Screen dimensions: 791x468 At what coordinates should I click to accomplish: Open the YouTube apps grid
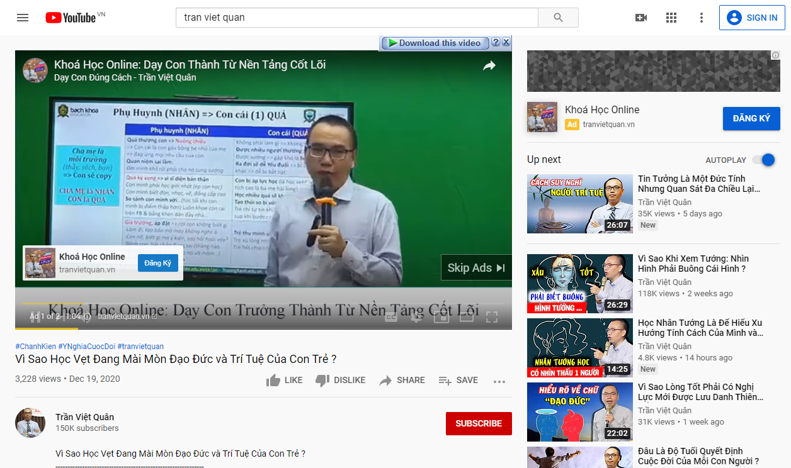point(671,18)
